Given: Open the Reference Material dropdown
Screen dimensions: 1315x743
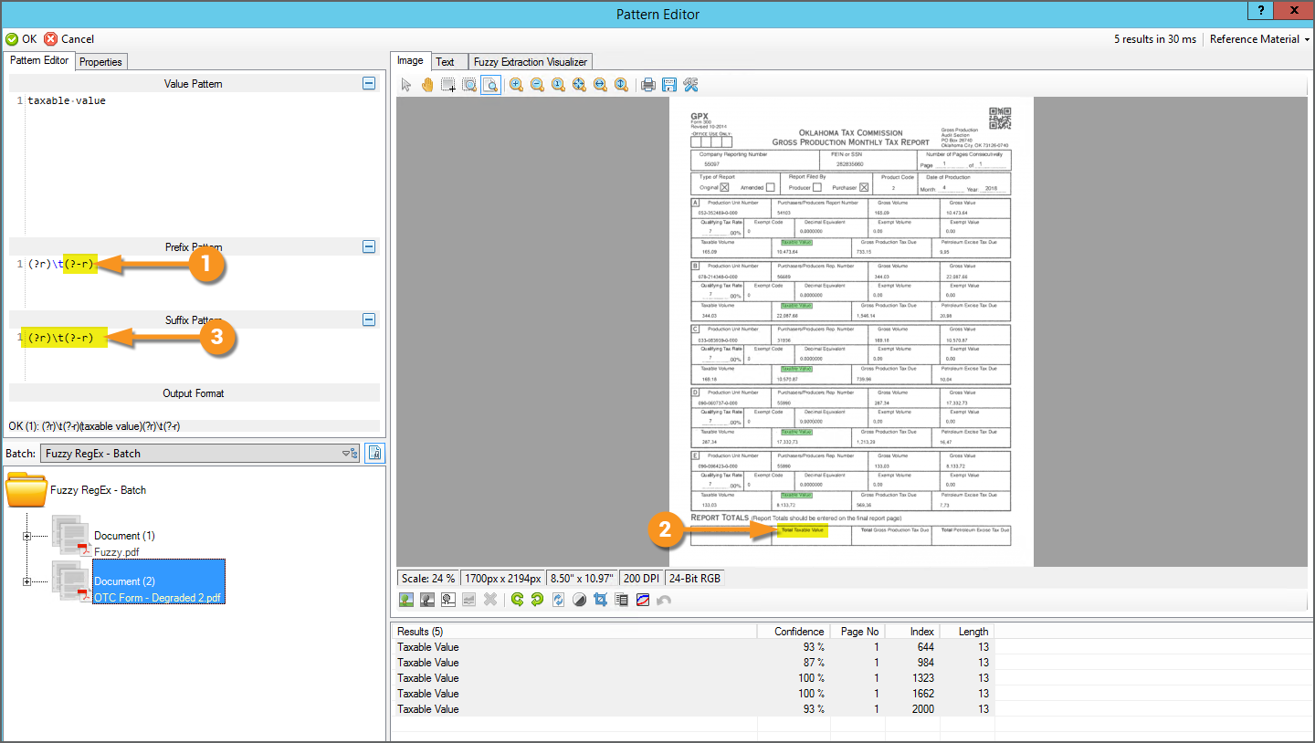Looking at the screenshot, I should (x=1258, y=39).
